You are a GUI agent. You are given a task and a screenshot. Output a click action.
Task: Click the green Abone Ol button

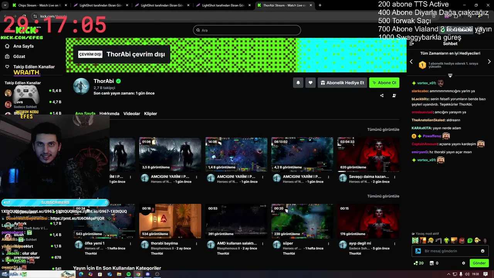[384, 83]
